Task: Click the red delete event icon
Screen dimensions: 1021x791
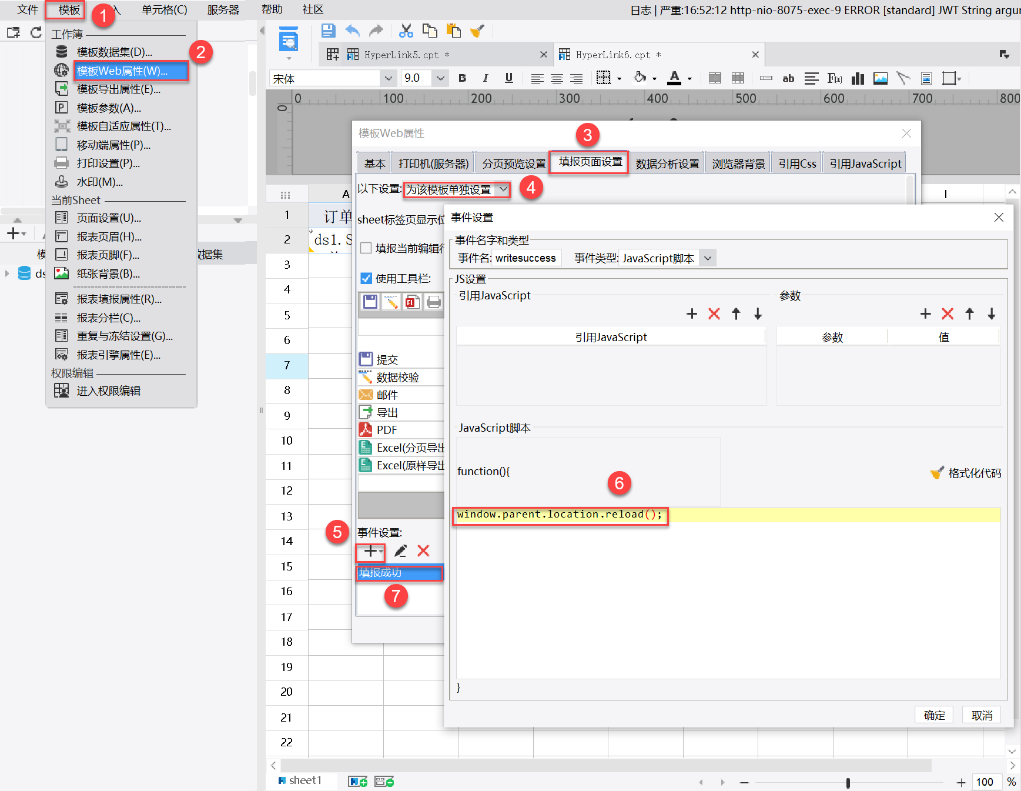Action: [423, 551]
